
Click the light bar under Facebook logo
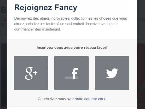point(71,78)
